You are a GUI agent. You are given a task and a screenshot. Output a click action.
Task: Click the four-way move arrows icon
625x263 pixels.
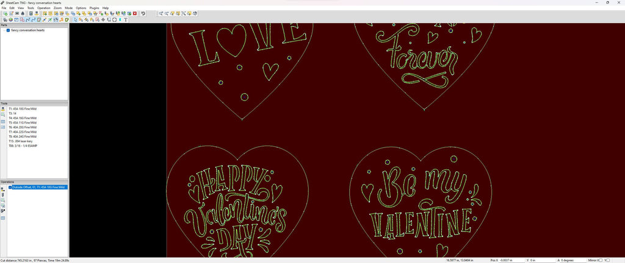(x=103, y=19)
